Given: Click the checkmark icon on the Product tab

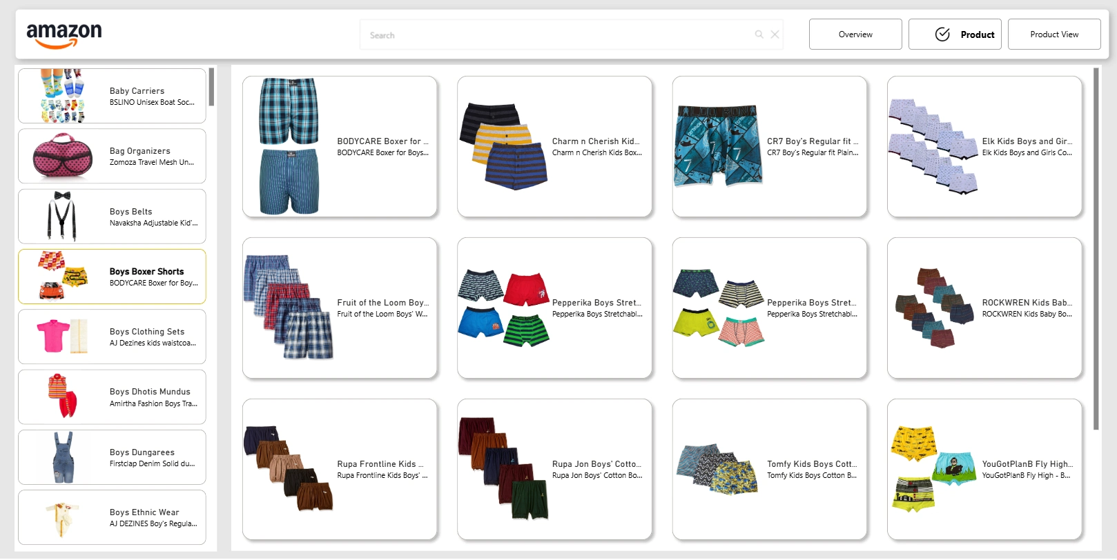Looking at the screenshot, I should (x=942, y=34).
